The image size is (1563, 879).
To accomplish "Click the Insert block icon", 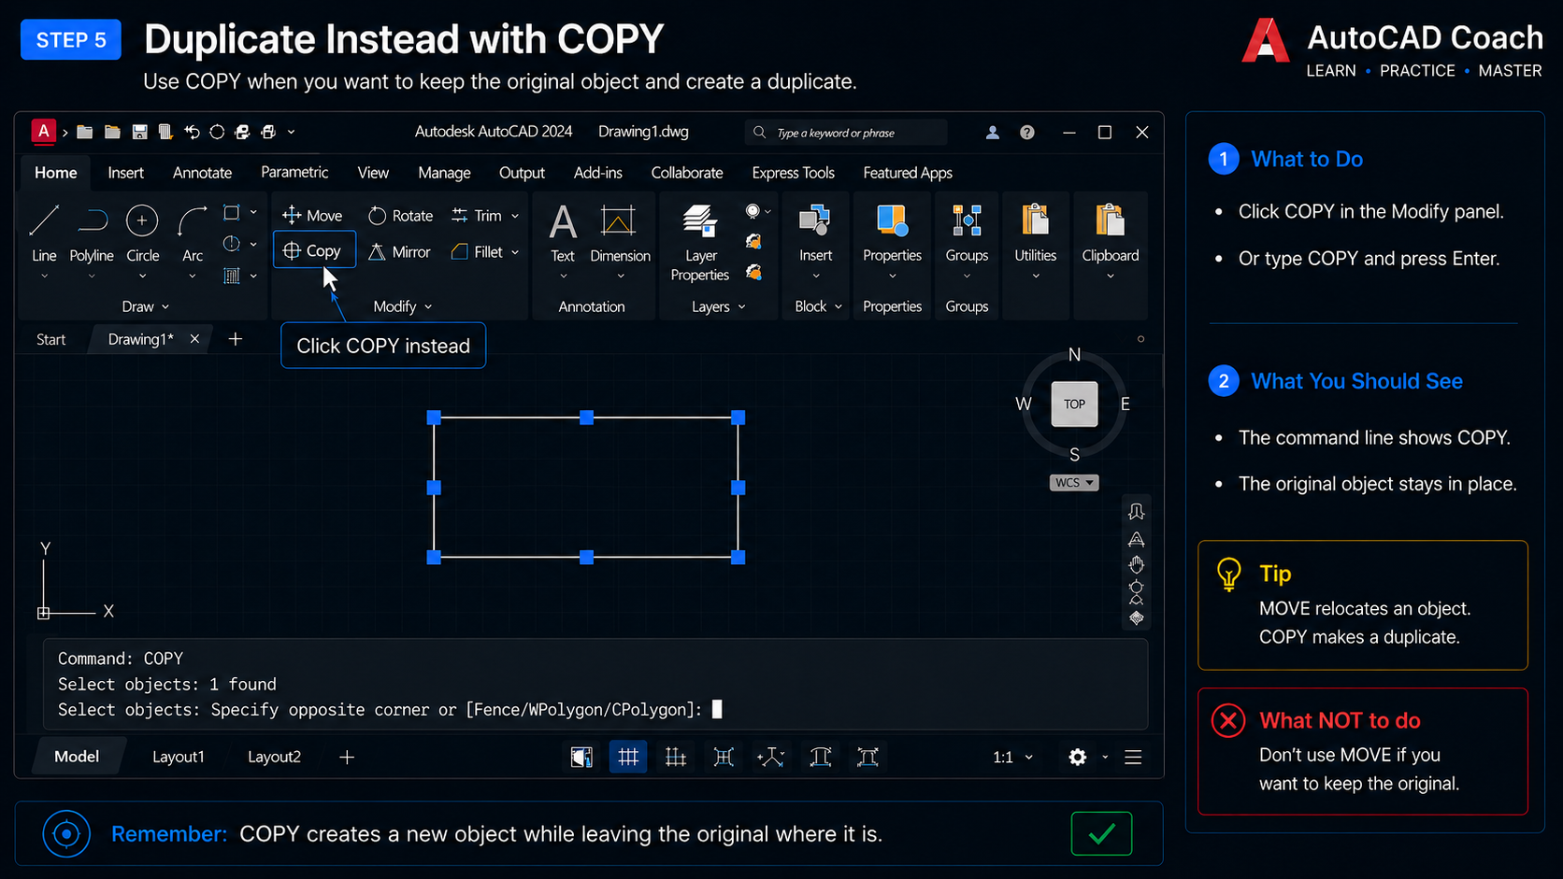I will [x=815, y=233].
